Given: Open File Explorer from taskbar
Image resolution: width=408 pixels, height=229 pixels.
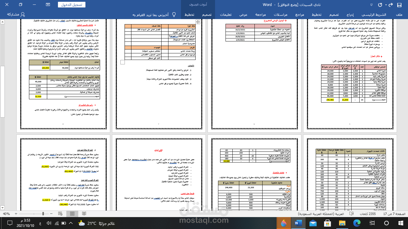Looking at the screenshot, I should (342, 223).
